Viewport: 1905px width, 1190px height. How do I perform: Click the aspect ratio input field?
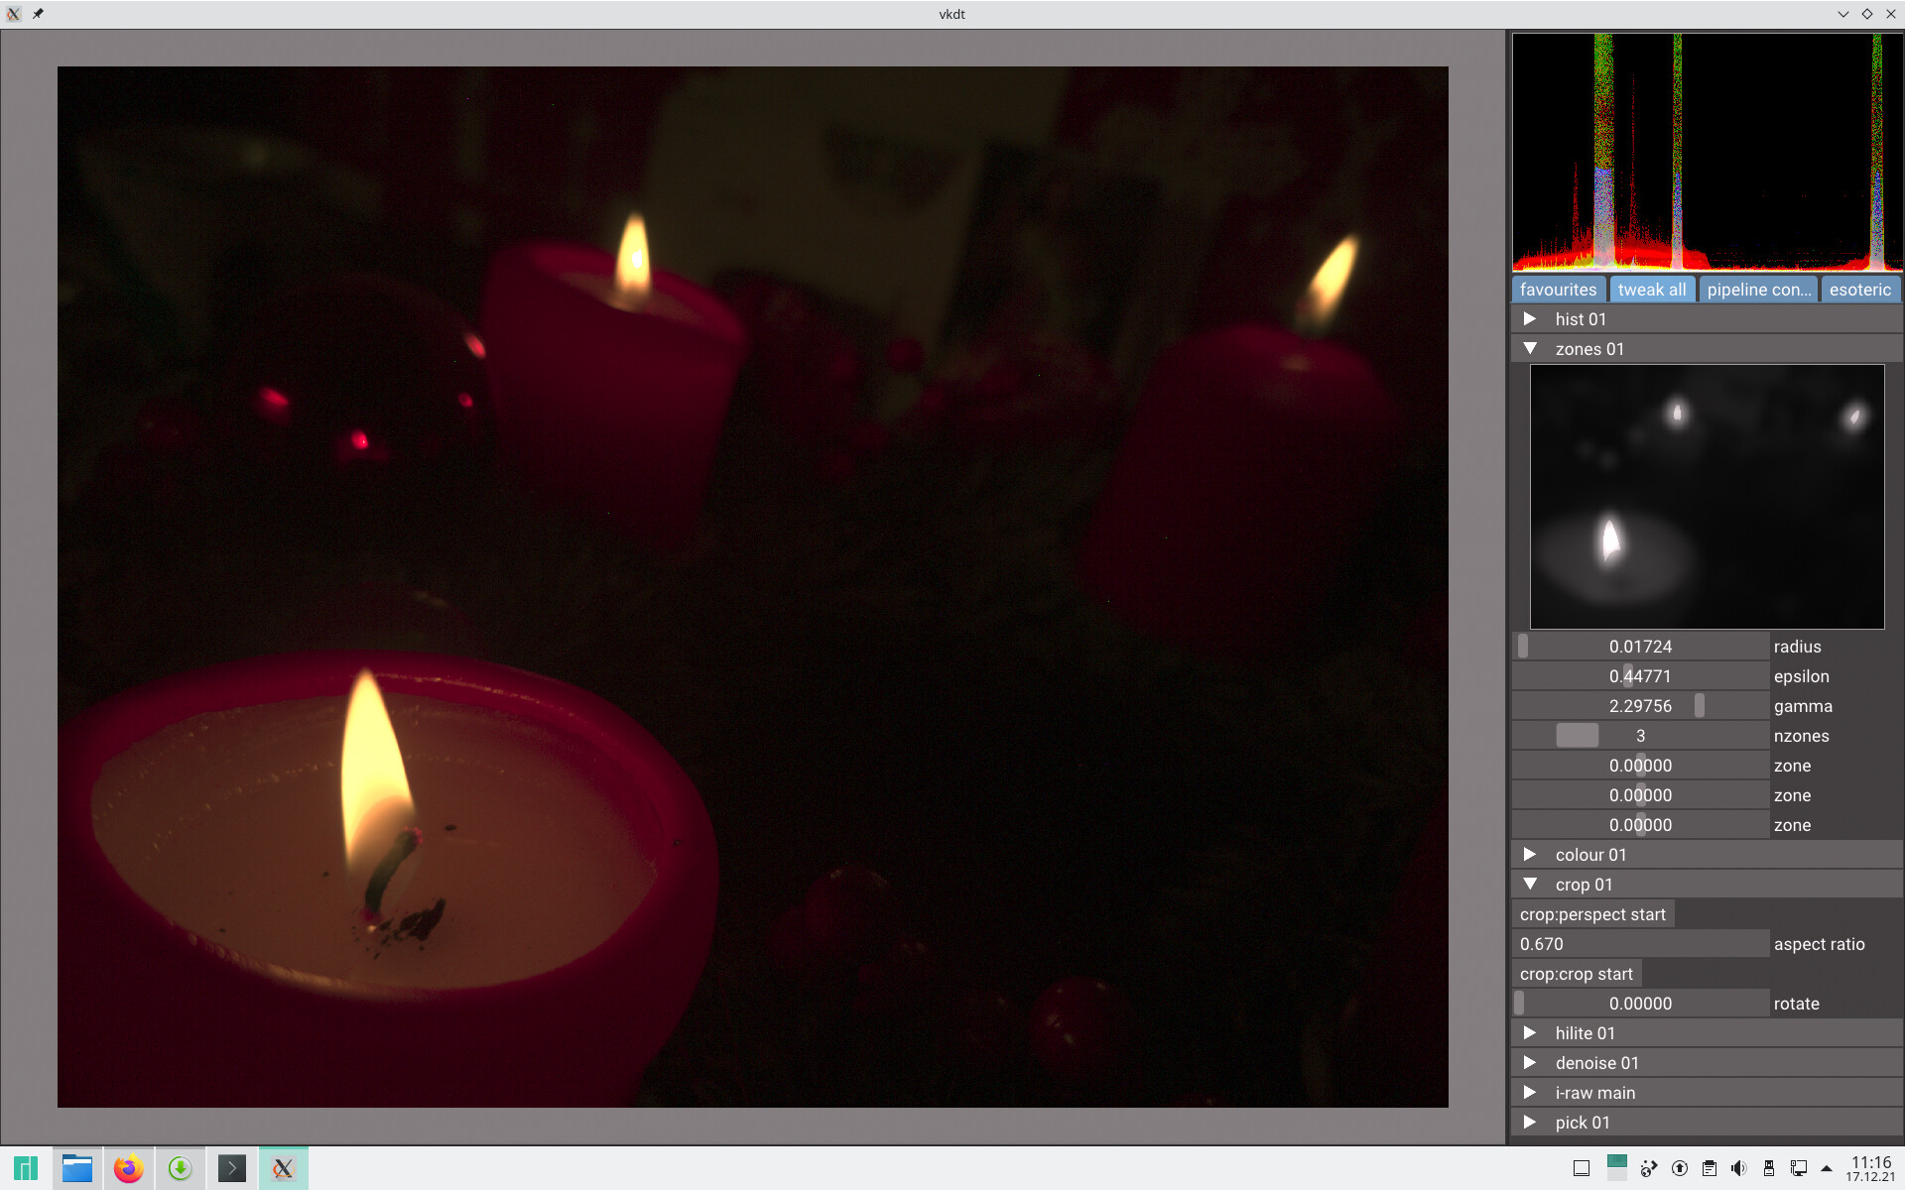(1640, 944)
